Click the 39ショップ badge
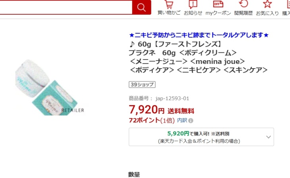The width and height of the screenshot is (290, 178). click(142, 84)
